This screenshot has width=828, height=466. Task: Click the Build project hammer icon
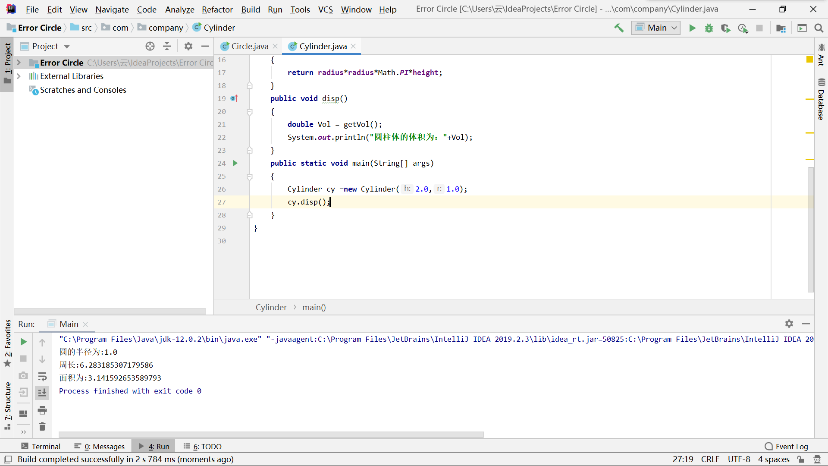coord(619,28)
